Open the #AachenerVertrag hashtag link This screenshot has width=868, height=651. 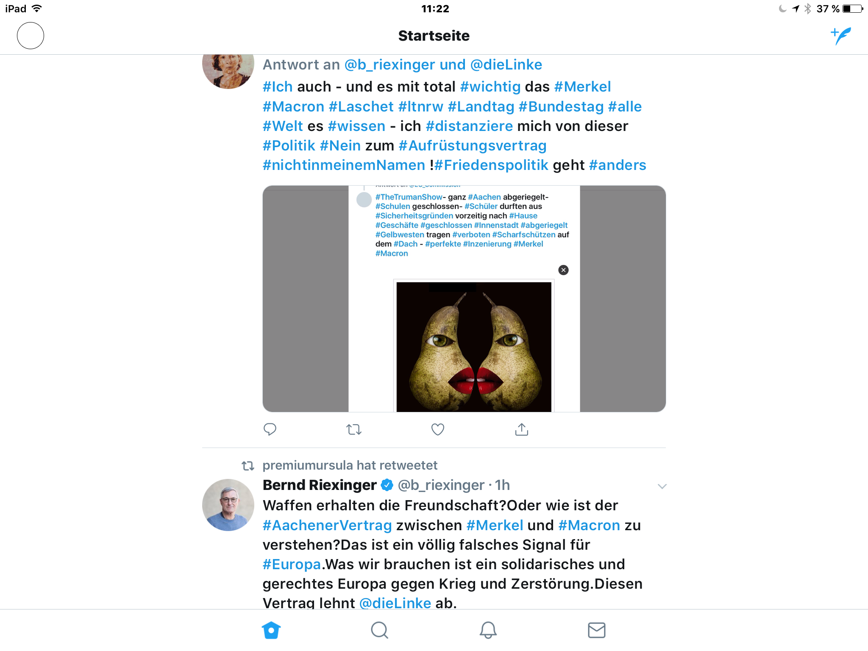(327, 525)
